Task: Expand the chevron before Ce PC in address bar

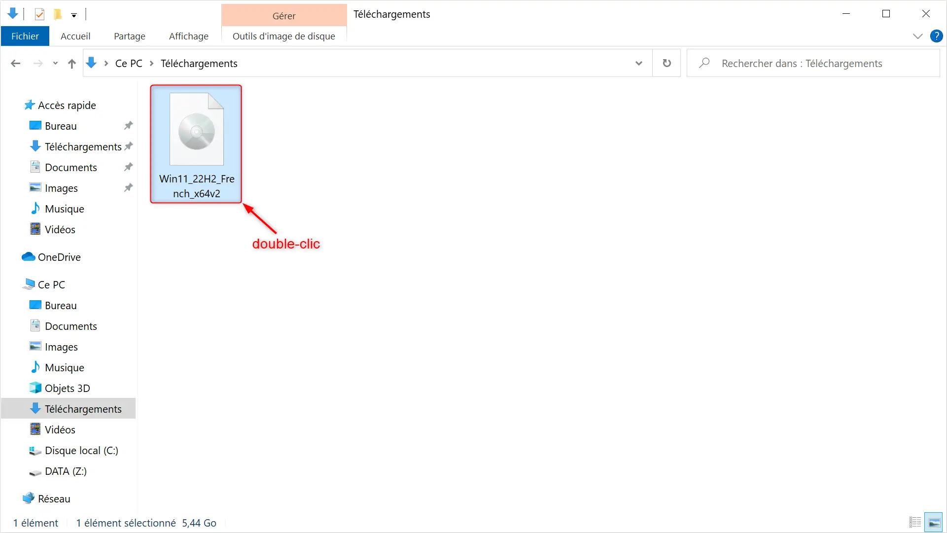Action: (x=106, y=63)
